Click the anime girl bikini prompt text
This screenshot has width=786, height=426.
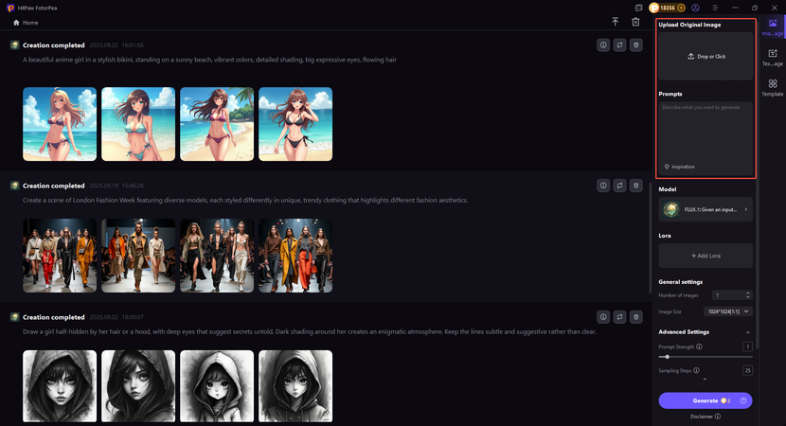point(209,60)
